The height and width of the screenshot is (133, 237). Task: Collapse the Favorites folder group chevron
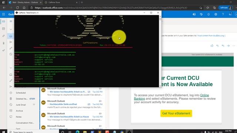(11, 29)
